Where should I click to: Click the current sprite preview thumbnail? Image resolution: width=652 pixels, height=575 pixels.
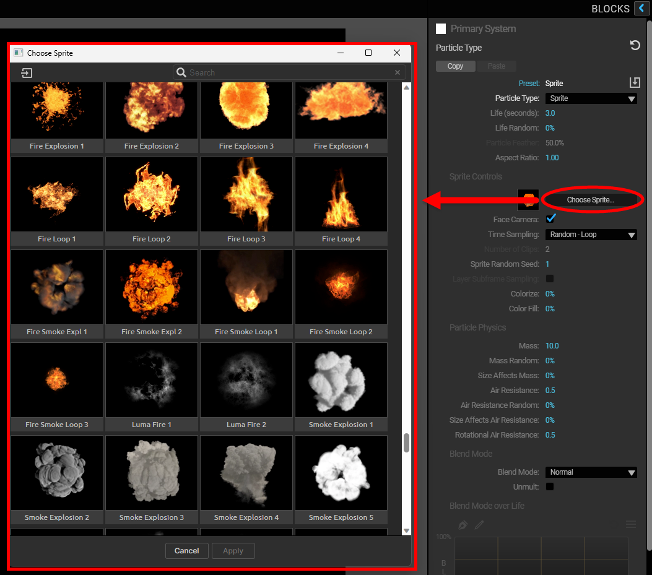click(x=528, y=200)
